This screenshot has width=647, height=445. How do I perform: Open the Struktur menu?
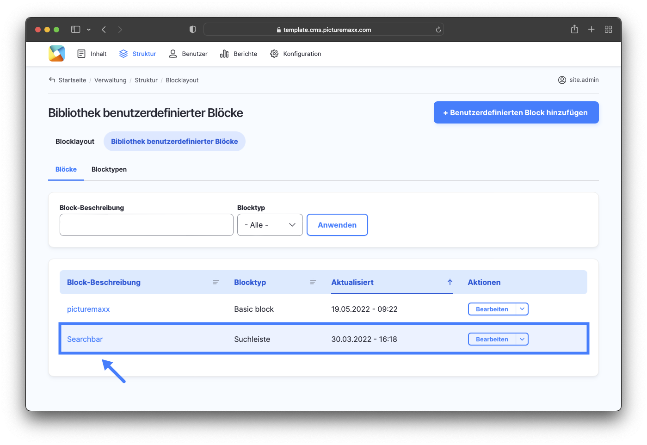point(138,54)
